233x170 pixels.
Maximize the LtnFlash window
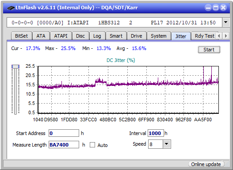[x=216, y=8]
